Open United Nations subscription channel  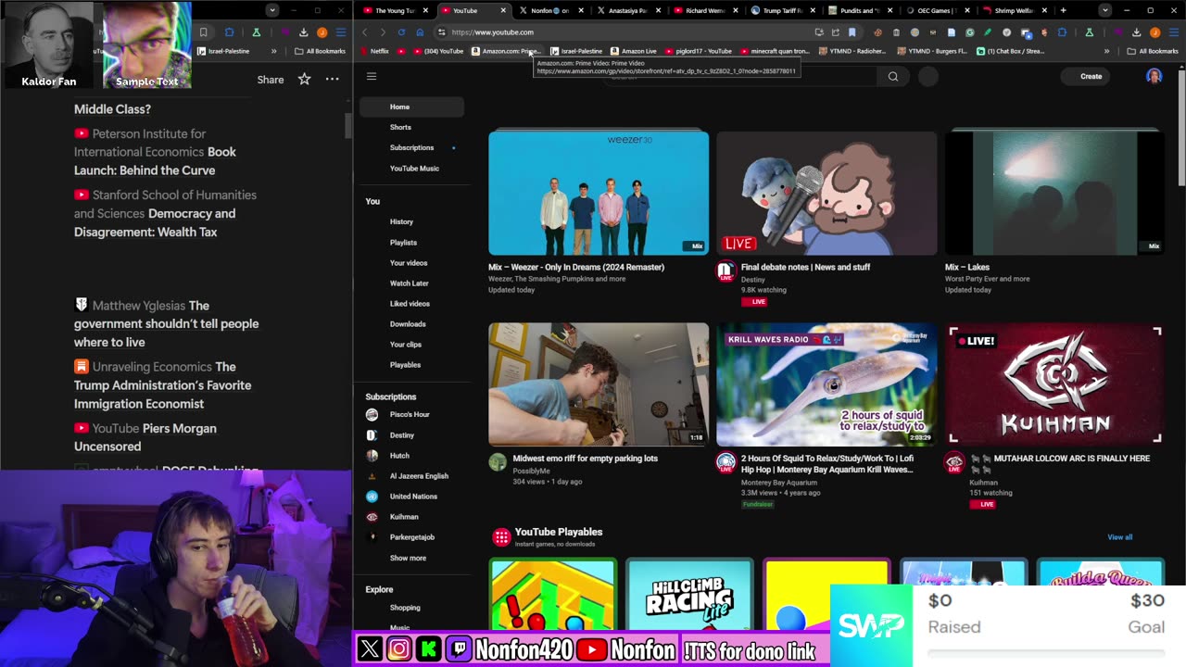411,496
